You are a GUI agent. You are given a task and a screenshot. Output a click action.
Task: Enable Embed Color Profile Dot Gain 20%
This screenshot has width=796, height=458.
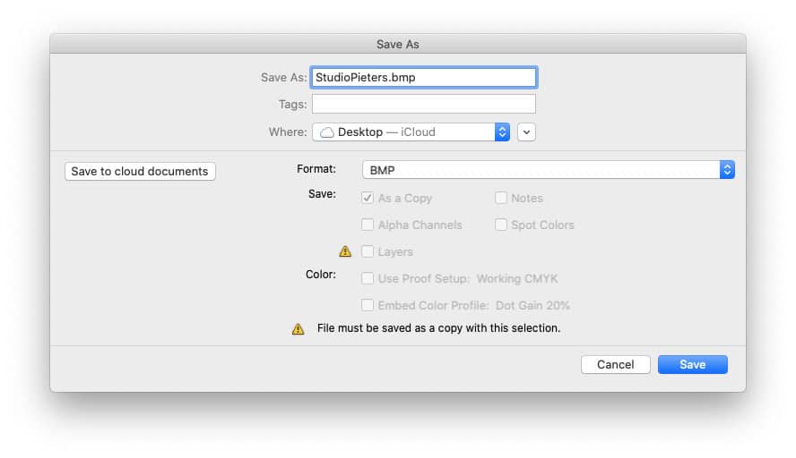pyautogui.click(x=368, y=305)
